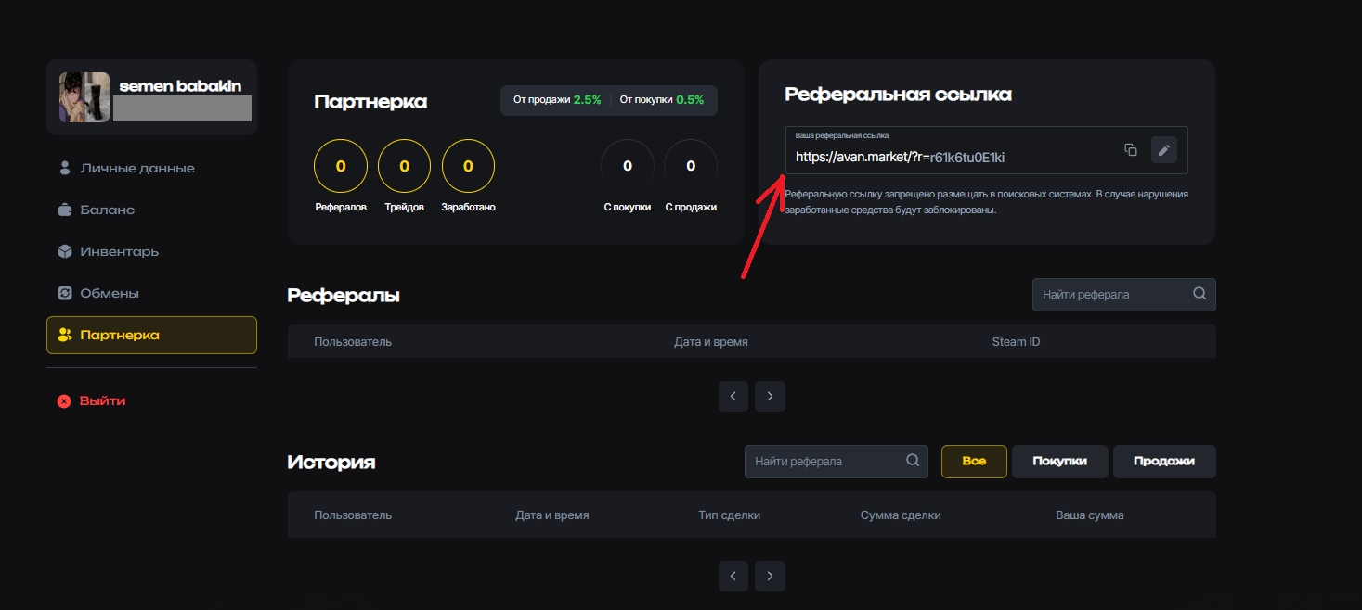This screenshot has width=1362, height=610.
Task: Open the Инвентарь section
Action: click(119, 252)
